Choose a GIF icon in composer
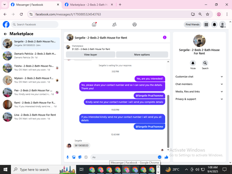 point(86,157)
